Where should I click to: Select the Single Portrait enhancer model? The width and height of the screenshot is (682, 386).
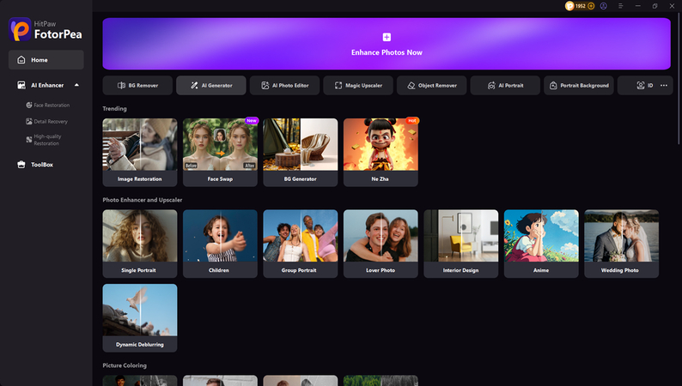[x=140, y=244]
